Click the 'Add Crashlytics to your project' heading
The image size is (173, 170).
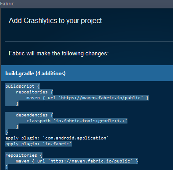click(55, 21)
